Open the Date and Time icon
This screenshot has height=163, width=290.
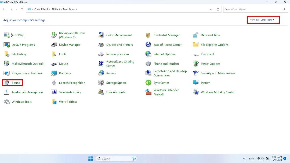pyautogui.click(x=196, y=35)
